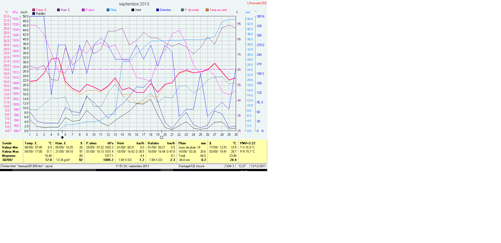Select the 'Hum. E.' legend label

[66, 10]
